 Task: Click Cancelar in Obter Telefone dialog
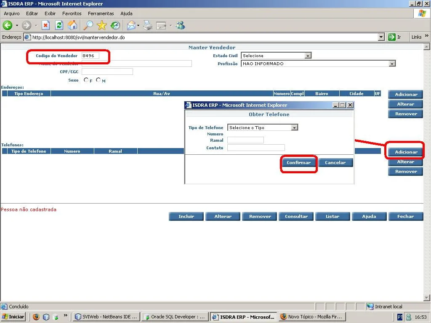[335, 162]
